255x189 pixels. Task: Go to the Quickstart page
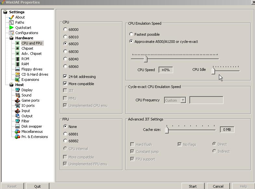(x=23, y=28)
